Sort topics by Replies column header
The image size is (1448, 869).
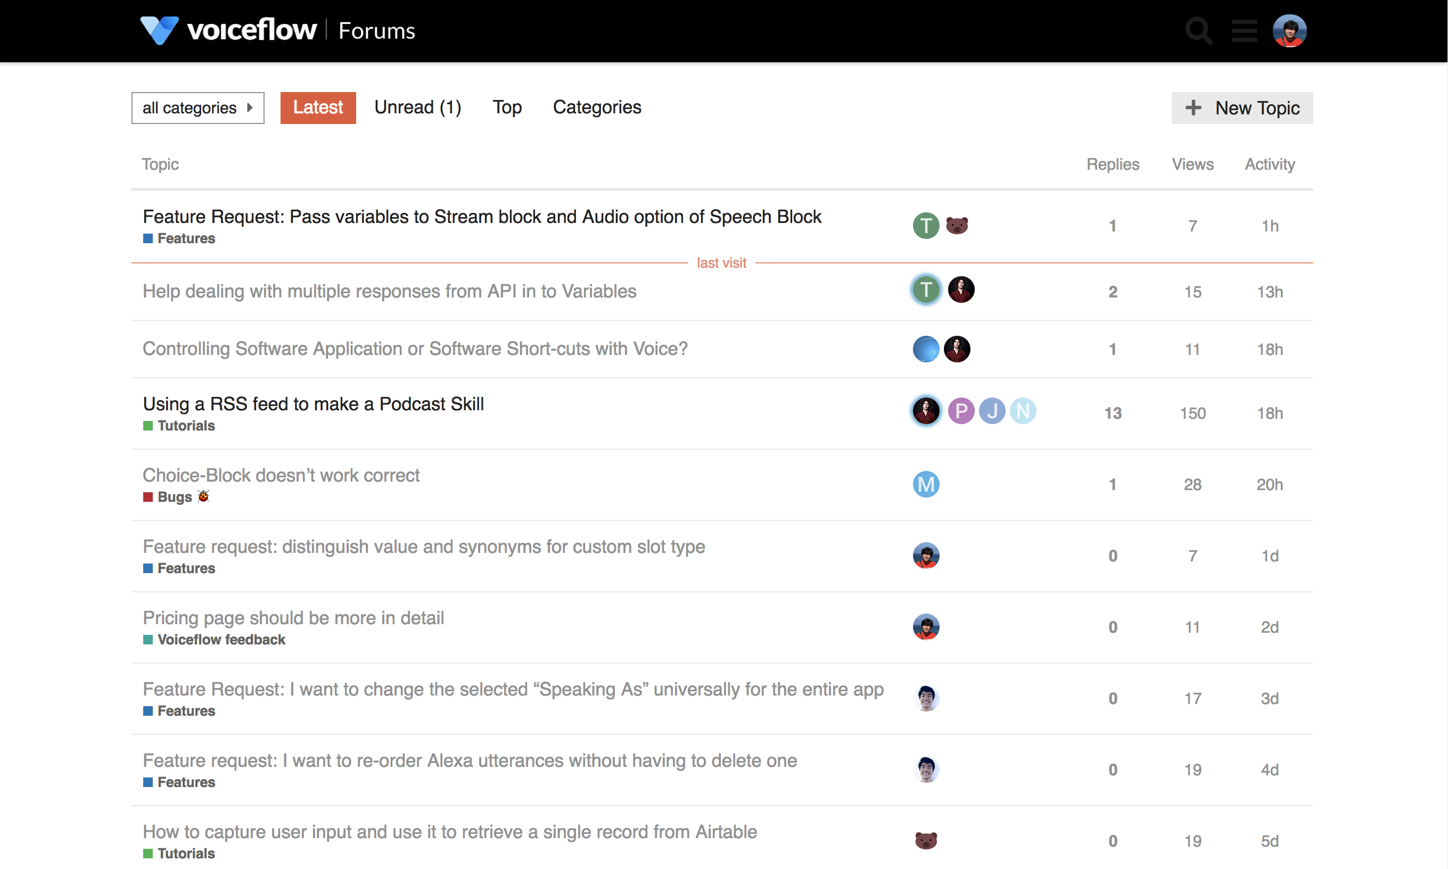1113,164
